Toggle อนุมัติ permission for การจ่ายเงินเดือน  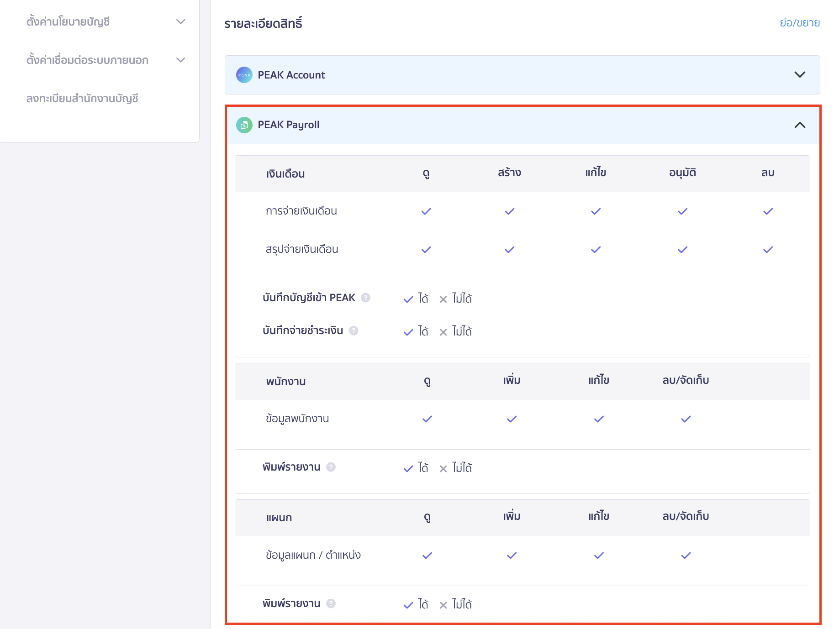(682, 211)
